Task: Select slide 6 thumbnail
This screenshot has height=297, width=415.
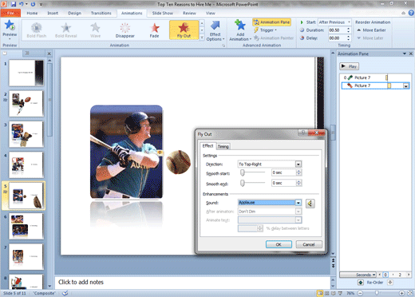Action: point(26,226)
